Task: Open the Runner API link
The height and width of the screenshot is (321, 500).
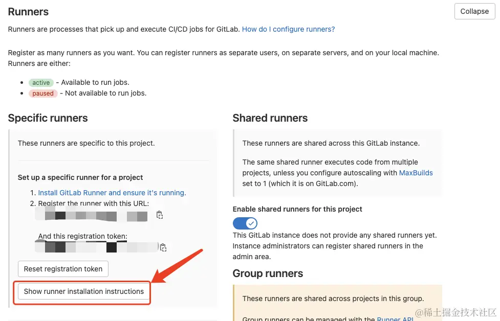Action: 395,318
